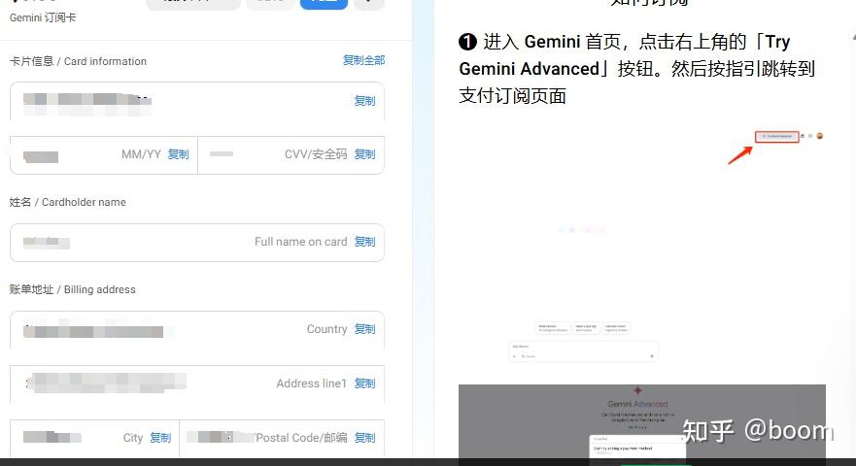856x466 pixels.
Task: Select the Full name on card field
Action: click(197, 243)
